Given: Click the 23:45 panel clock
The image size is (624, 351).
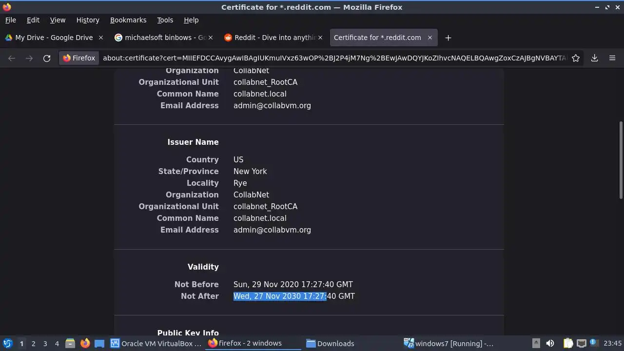Looking at the screenshot, I should coord(613,343).
